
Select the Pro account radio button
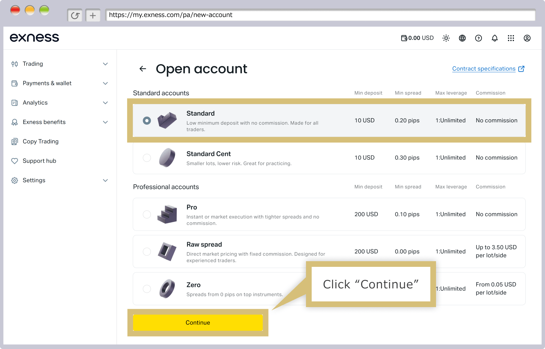[147, 214]
